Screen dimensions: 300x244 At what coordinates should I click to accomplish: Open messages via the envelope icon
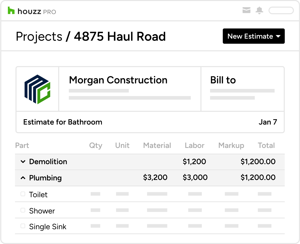tap(246, 10)
